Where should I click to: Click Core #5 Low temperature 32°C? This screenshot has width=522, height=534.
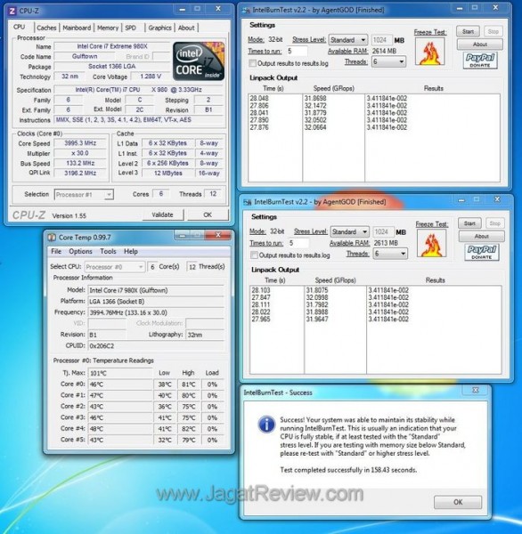tap(165, 440)
